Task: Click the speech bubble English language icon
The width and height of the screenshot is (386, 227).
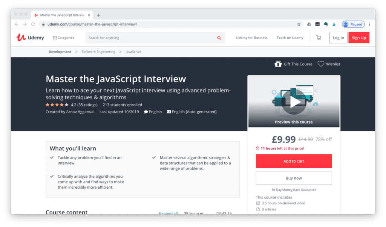Action: coord(146,112)
